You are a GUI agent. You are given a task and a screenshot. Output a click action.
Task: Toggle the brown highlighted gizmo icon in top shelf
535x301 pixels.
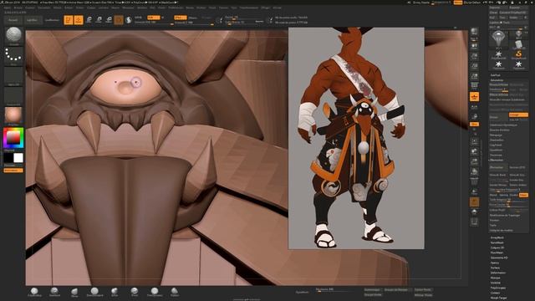pos(119,20)
